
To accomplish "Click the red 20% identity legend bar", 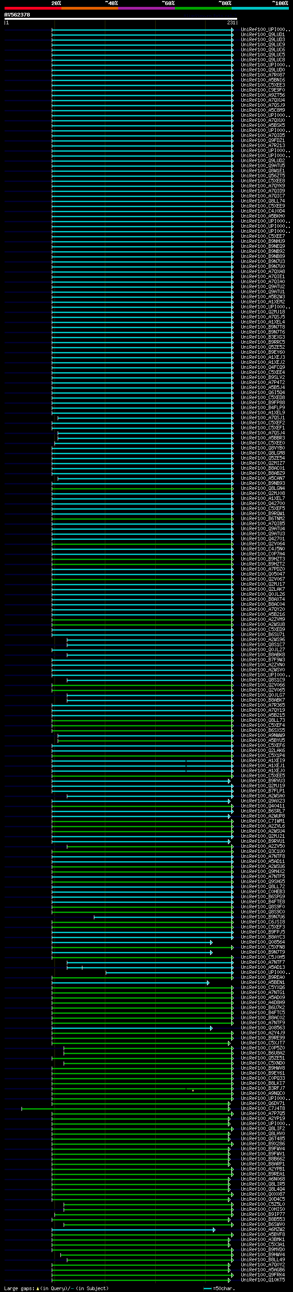I will 33,8.
